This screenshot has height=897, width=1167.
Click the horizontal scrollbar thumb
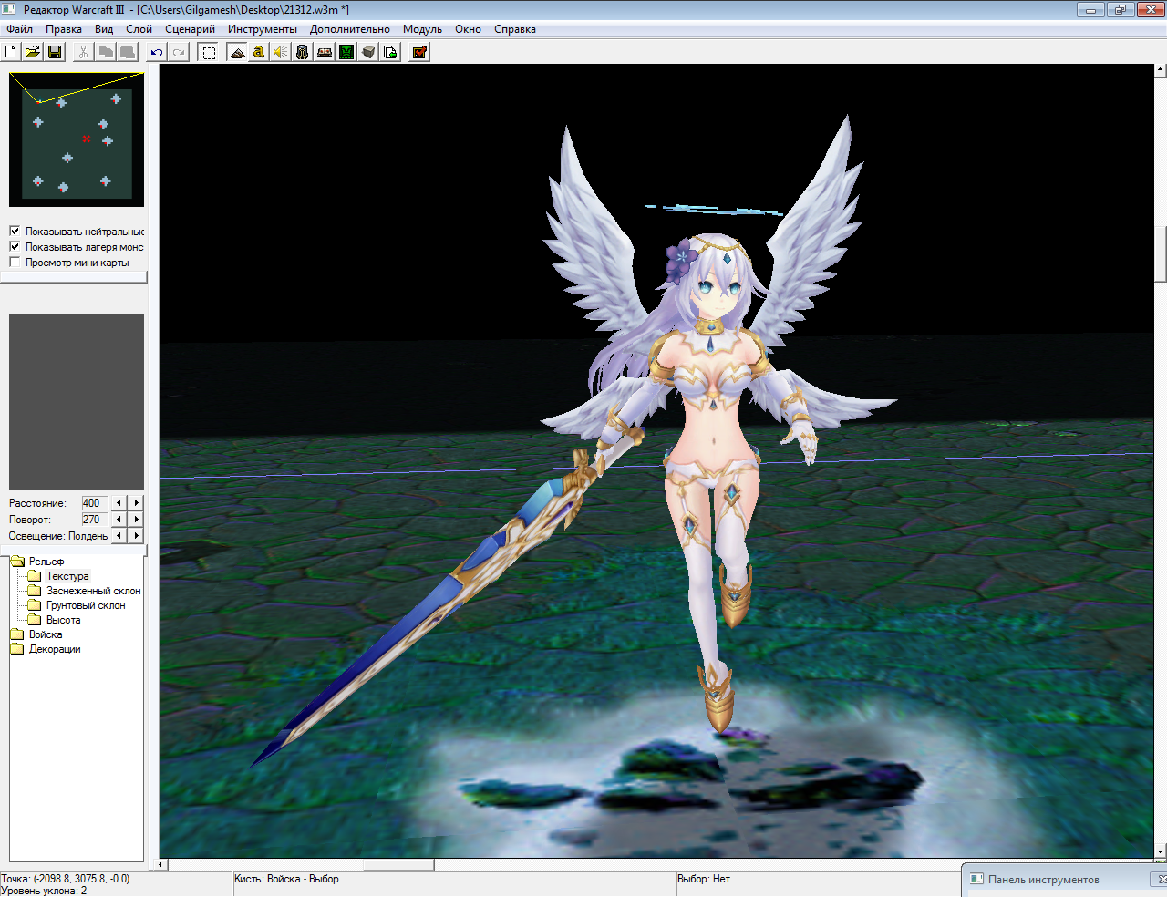(x=398, y=864)
